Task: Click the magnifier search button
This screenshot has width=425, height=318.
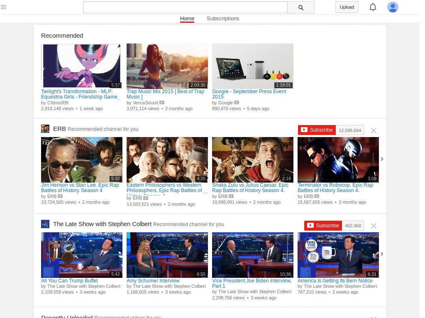Action: 300,7
